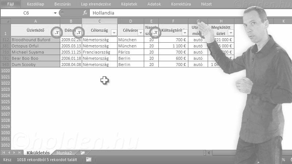Image resolution: width=292 pixels, height=164 pixels.
Task: Click the Select All corner button
Action: 5,21
